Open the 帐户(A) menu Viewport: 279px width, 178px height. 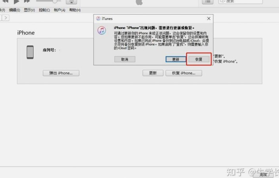point(59,10)
